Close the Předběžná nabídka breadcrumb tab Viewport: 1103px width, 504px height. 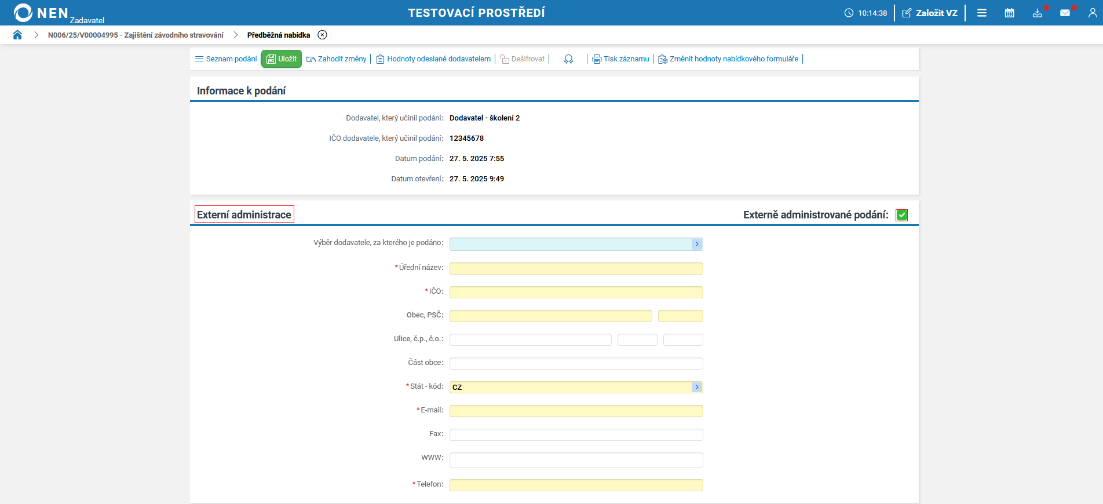pos(323,35)
